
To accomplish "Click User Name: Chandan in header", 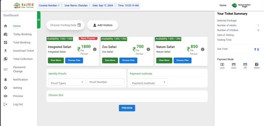I will (x=76, y=5).
